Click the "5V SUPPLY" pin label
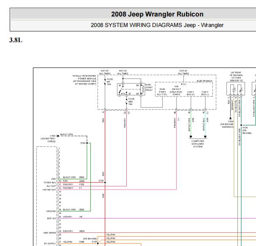The width and height of the screenshot is (256, 246). point(50,243)
